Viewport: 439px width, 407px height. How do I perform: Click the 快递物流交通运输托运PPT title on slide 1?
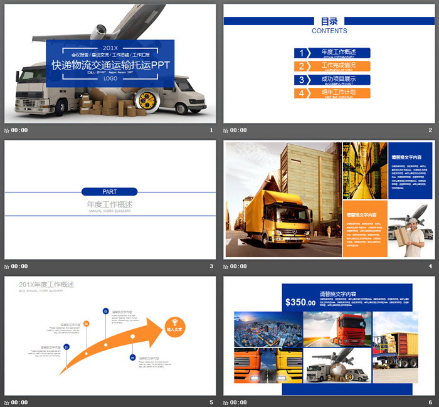tap(110, 65)
